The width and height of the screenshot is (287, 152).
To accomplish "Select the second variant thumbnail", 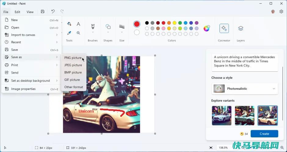I will pos(245,116).
